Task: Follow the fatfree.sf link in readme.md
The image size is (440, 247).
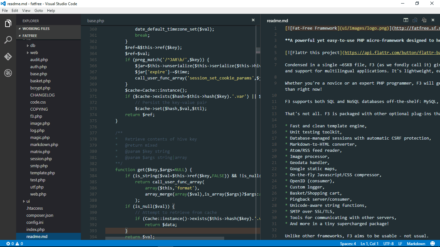Action: tap(417, 28)
